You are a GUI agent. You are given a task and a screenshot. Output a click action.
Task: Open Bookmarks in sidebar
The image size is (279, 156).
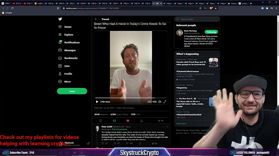click(68, 58)
